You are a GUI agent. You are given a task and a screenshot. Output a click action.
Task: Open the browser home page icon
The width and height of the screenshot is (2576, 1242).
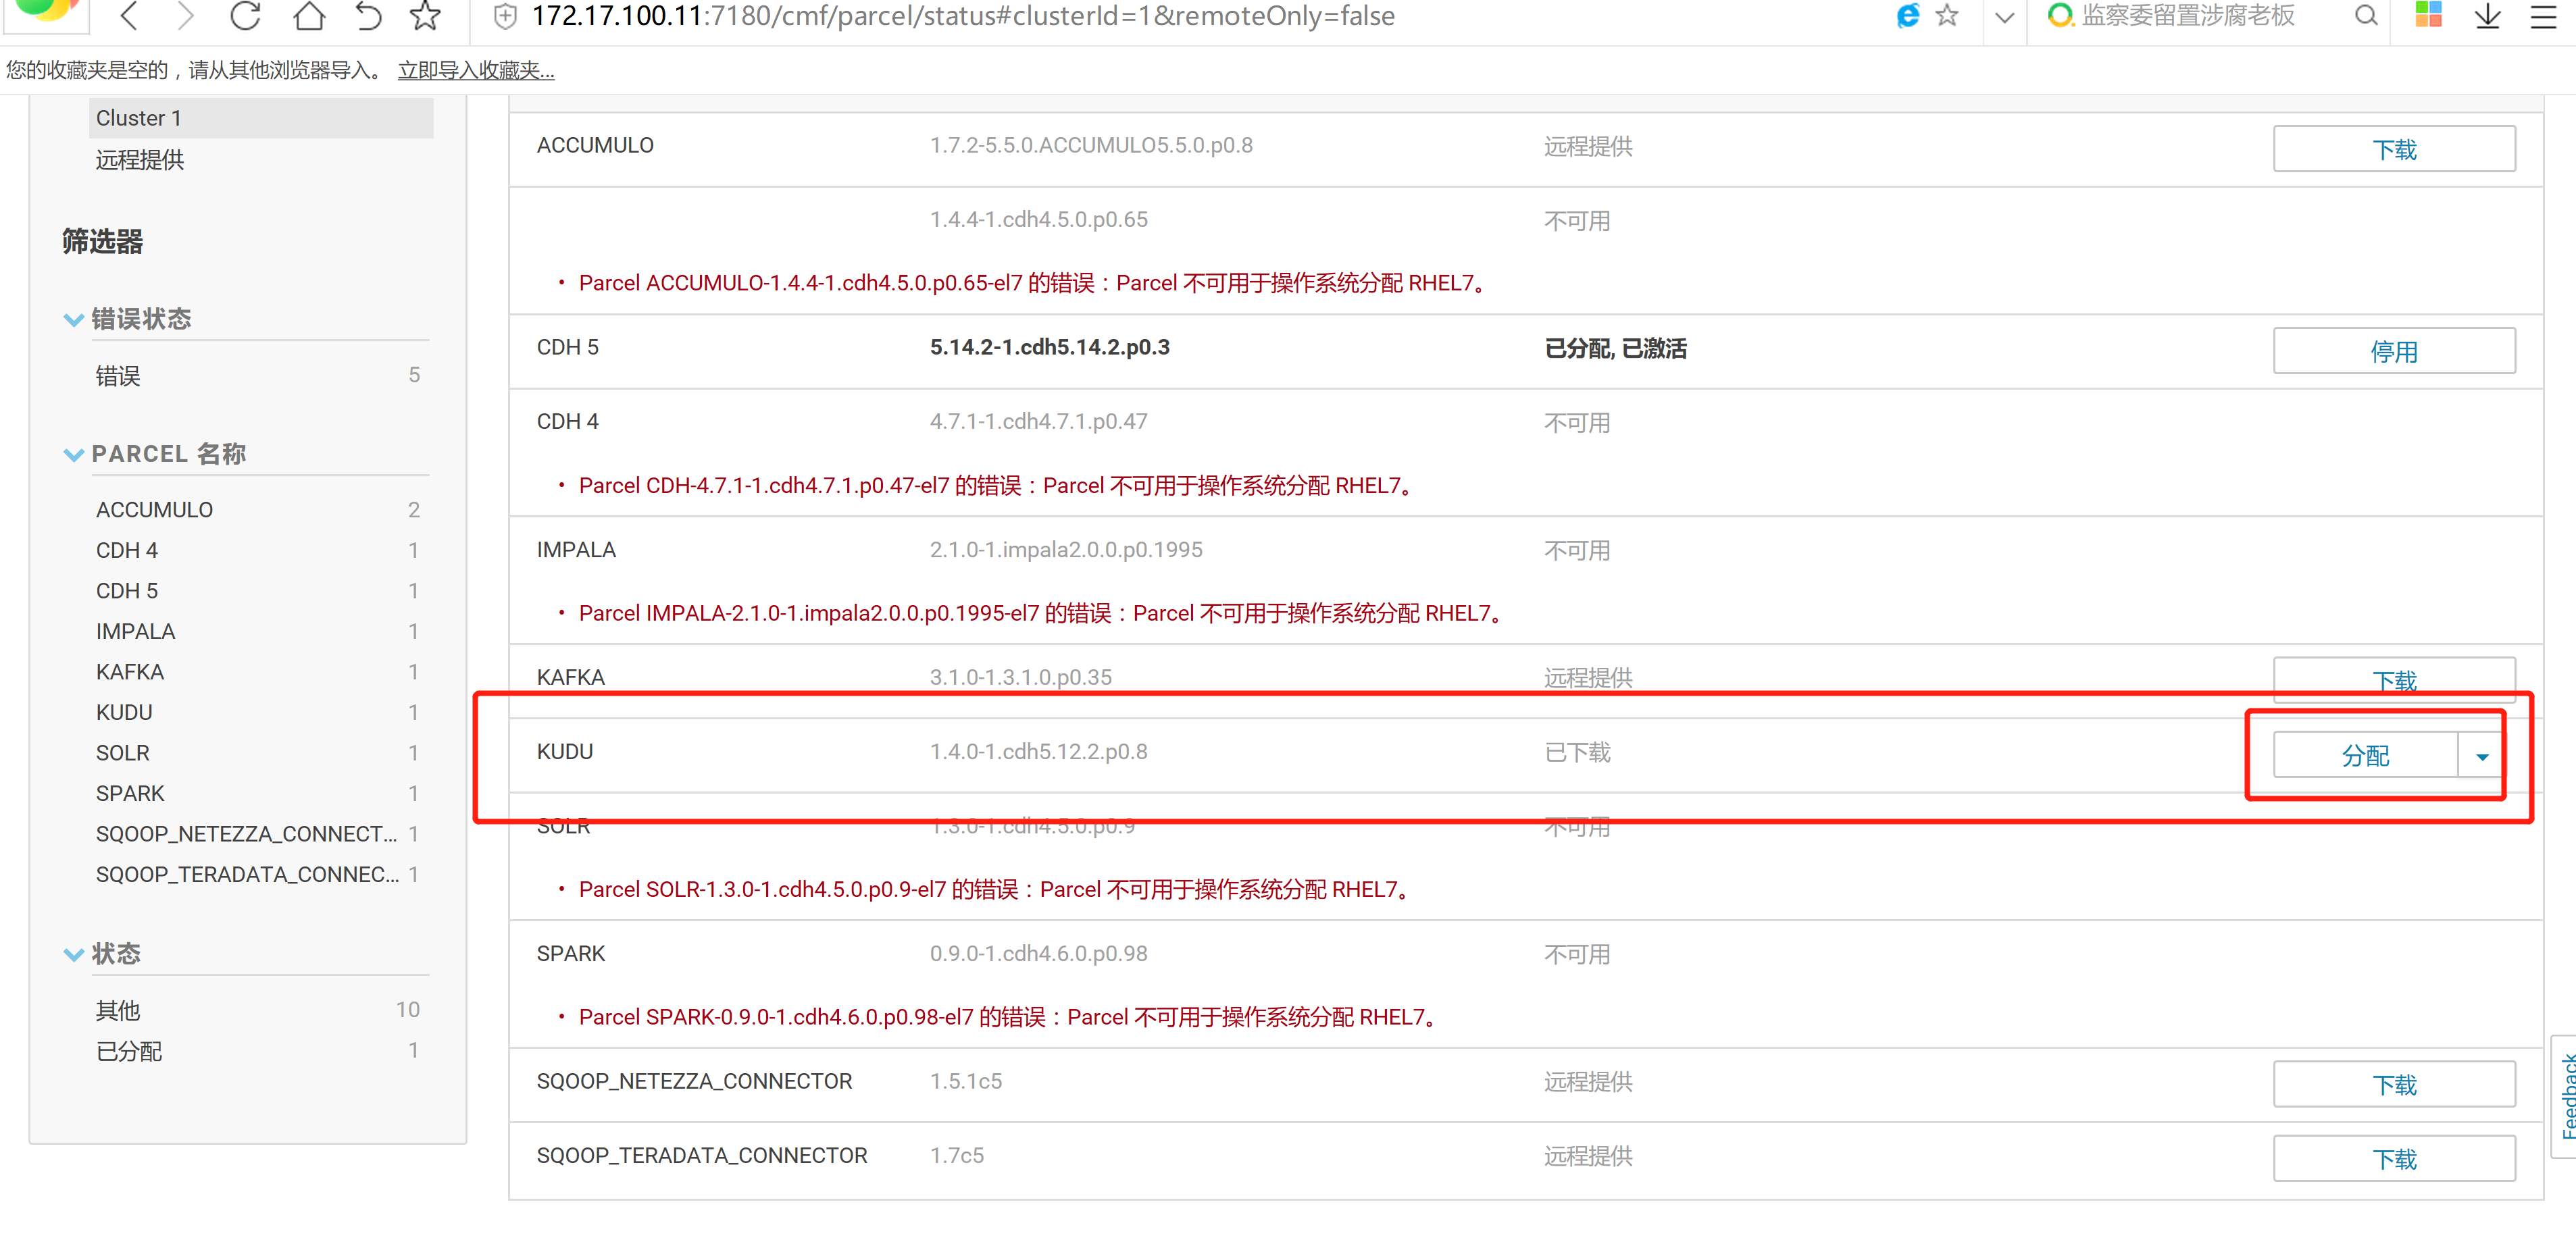tap(309, 16)
